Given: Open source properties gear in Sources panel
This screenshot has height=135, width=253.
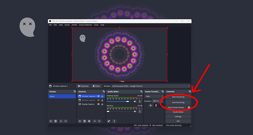Looking at the screenshot, I should point(89,121).
